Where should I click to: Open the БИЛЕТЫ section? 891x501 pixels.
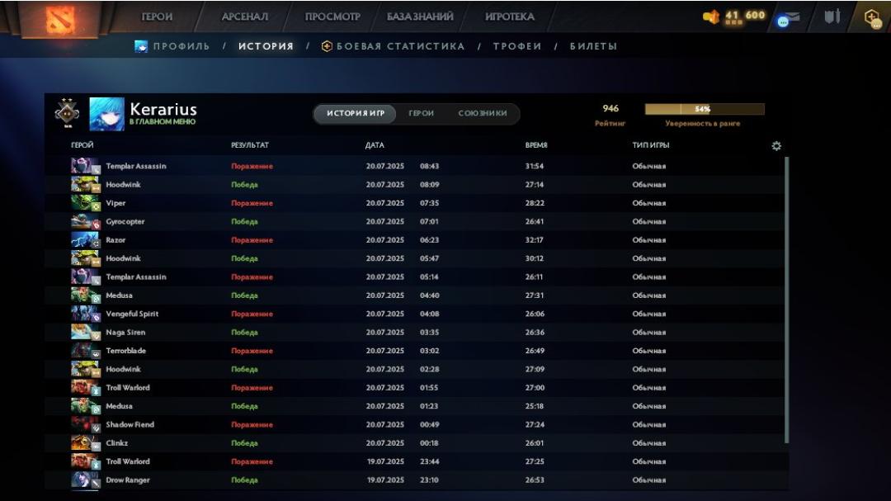(593, 46)
